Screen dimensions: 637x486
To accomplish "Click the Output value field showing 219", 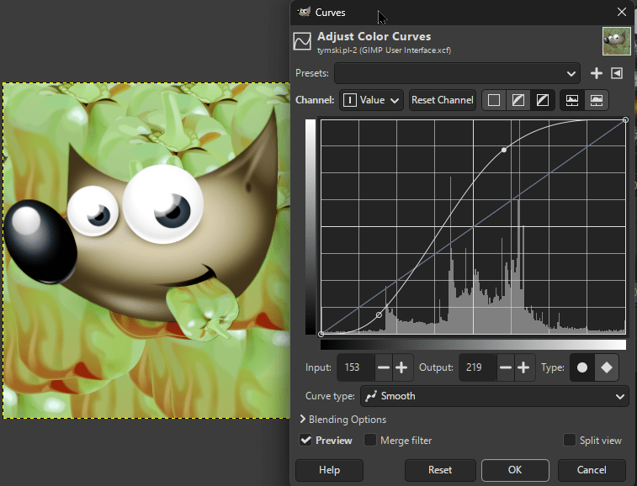I will click(478, 367).
